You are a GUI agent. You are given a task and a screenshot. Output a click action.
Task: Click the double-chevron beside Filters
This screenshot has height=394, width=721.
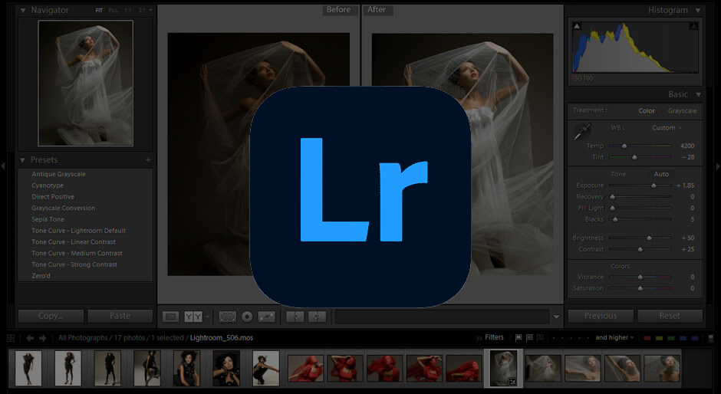click(x=479, y=338)
